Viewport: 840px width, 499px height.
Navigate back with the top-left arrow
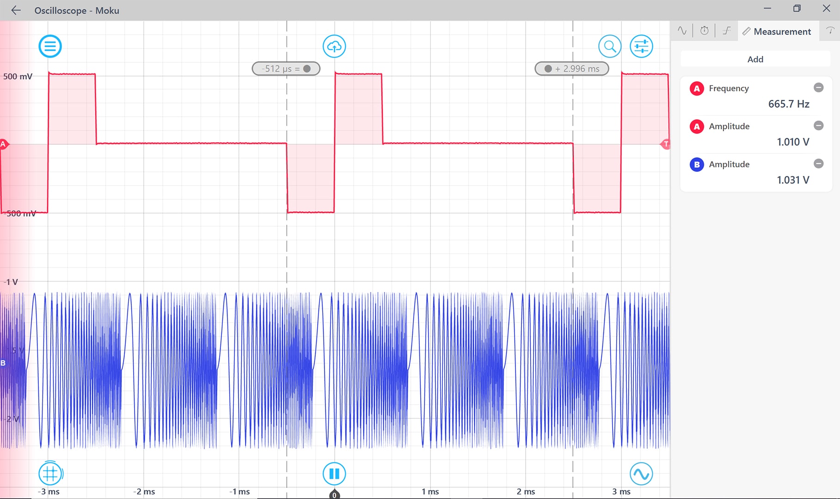tap(15, 10)
